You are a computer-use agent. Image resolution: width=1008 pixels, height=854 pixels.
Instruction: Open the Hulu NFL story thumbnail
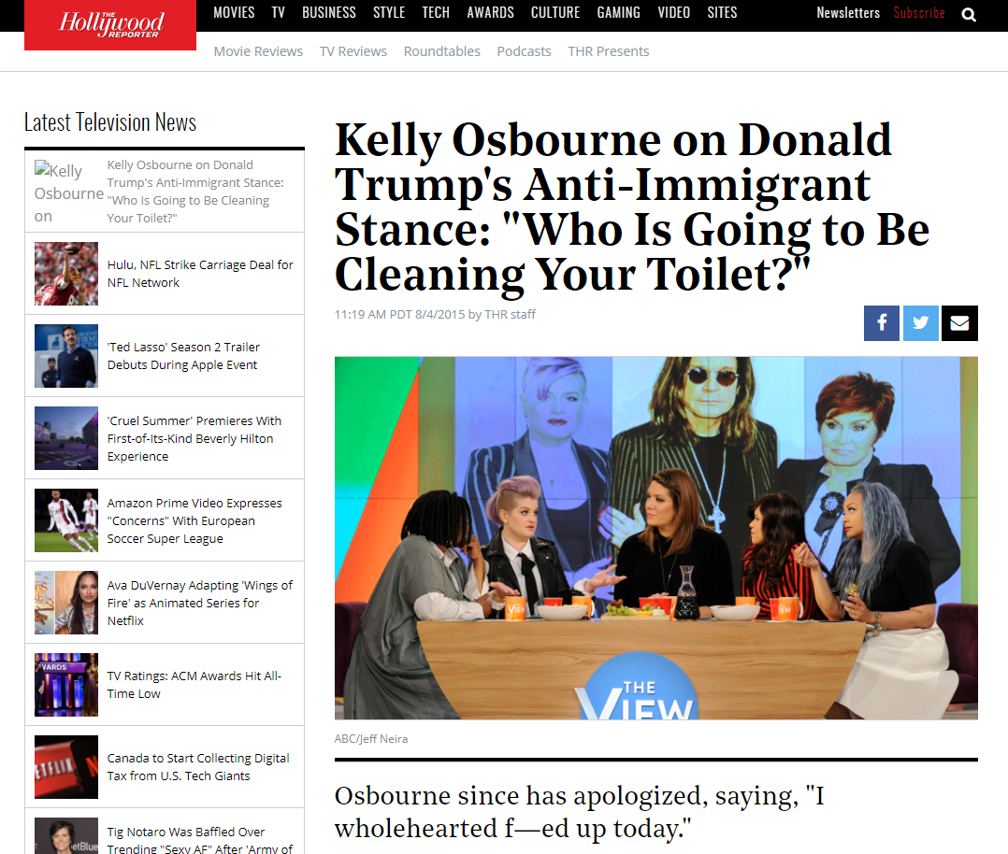66,274
